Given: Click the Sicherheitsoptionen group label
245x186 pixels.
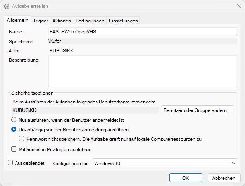Looking at the screenshot, I should tap(32, 93).
